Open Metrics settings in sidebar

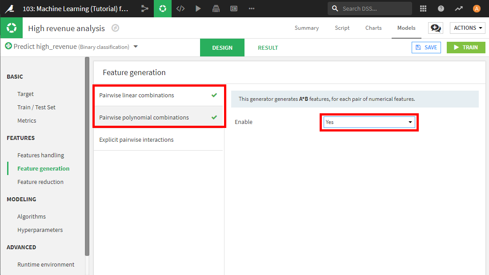pyautogui.click(x=27, y=121)
